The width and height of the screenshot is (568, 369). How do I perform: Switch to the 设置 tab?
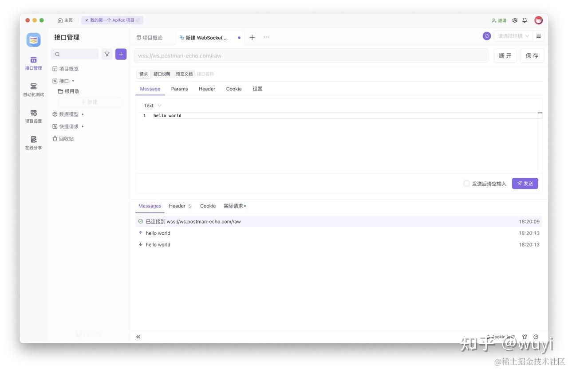point(257,89)
